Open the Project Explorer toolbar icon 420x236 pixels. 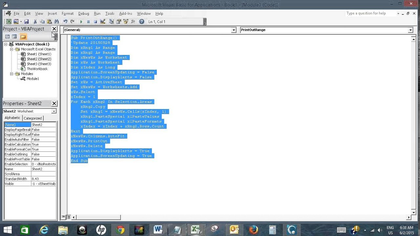[x=112, y=22]
